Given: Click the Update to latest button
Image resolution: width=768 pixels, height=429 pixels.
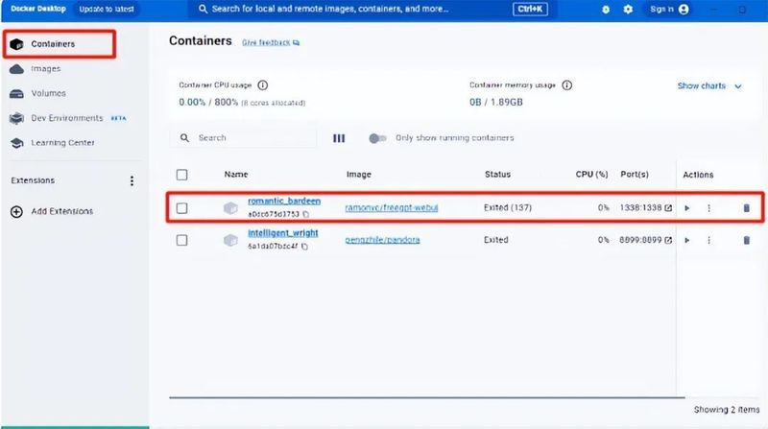Looking at the screenshot, I should [x=107, y=9].
